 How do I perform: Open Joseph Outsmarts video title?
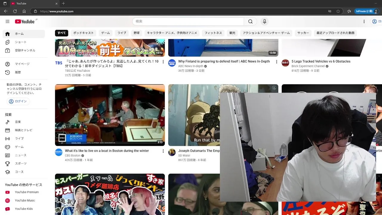tap(199, 151)
